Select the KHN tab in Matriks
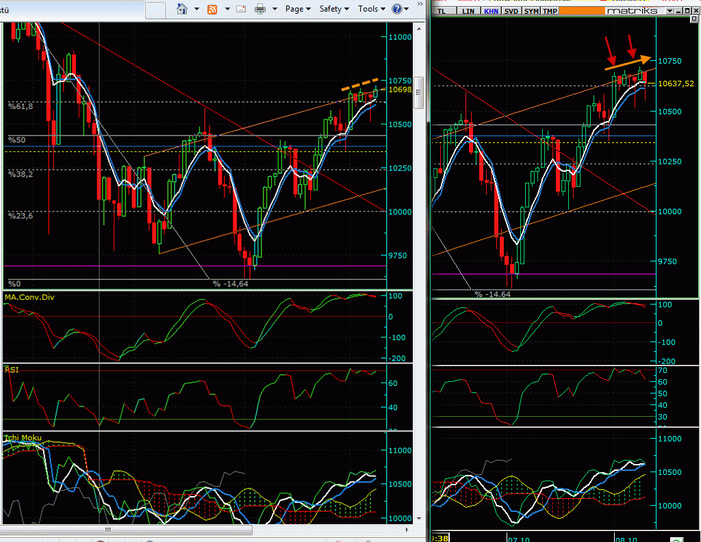Viewport: 701px width, 542px height. 491,11
